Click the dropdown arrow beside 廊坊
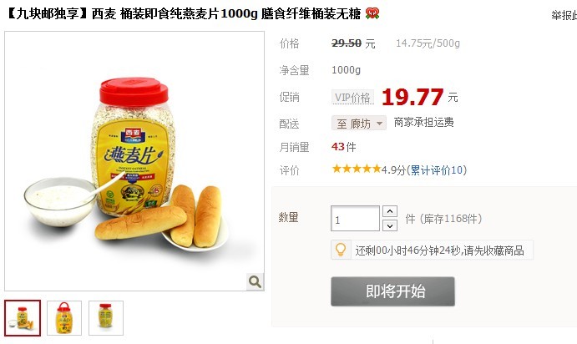The image size is (577, 344). pyautogui.click(x=379, y=124)
